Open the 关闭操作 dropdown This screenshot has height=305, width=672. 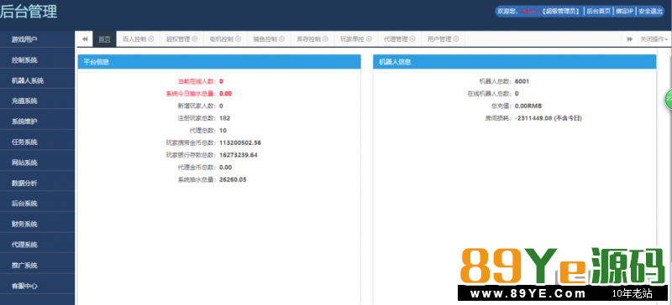(x=654, y=39)
